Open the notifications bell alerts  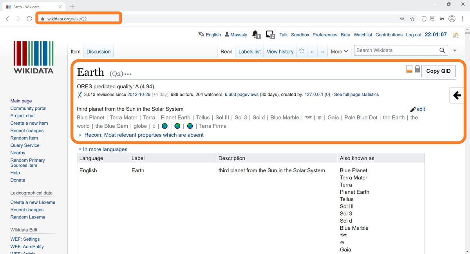[x=256, y=34]
